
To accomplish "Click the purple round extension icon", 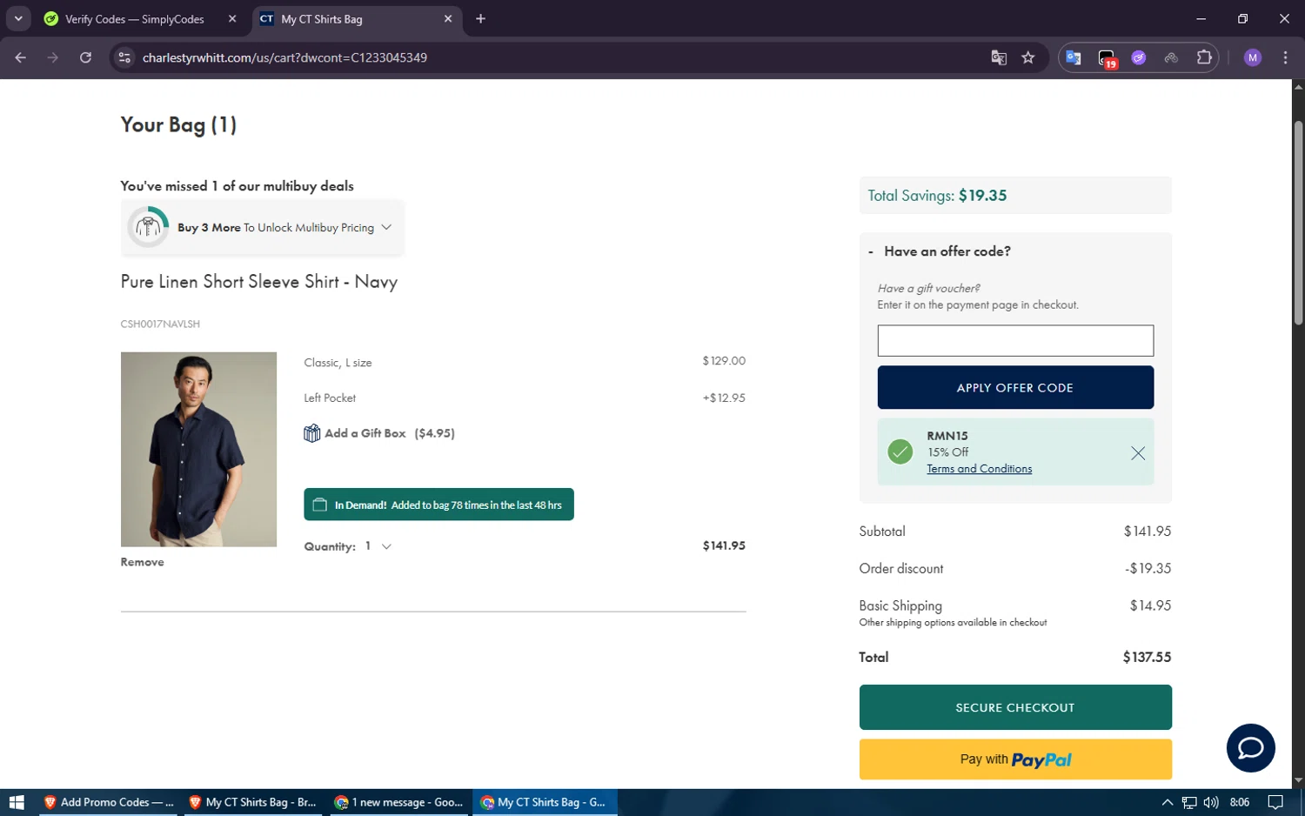I will pos(1139,57).
